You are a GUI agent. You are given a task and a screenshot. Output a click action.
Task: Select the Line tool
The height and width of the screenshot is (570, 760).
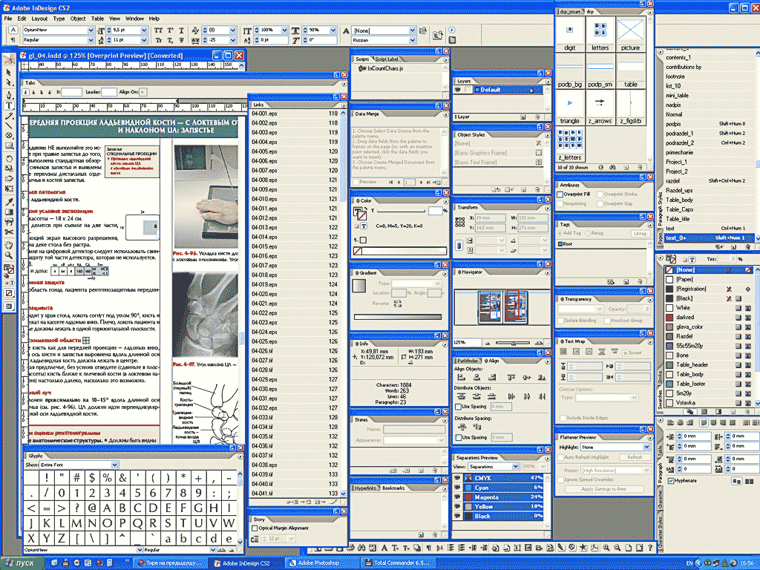[x=8, y=125]
